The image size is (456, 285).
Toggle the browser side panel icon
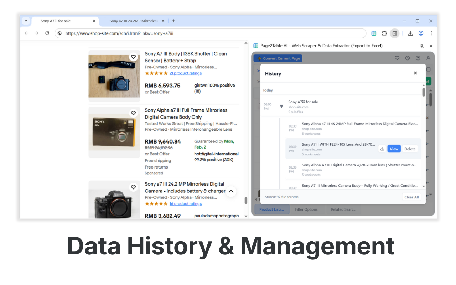pyautogui.click(x=394, y=33)
